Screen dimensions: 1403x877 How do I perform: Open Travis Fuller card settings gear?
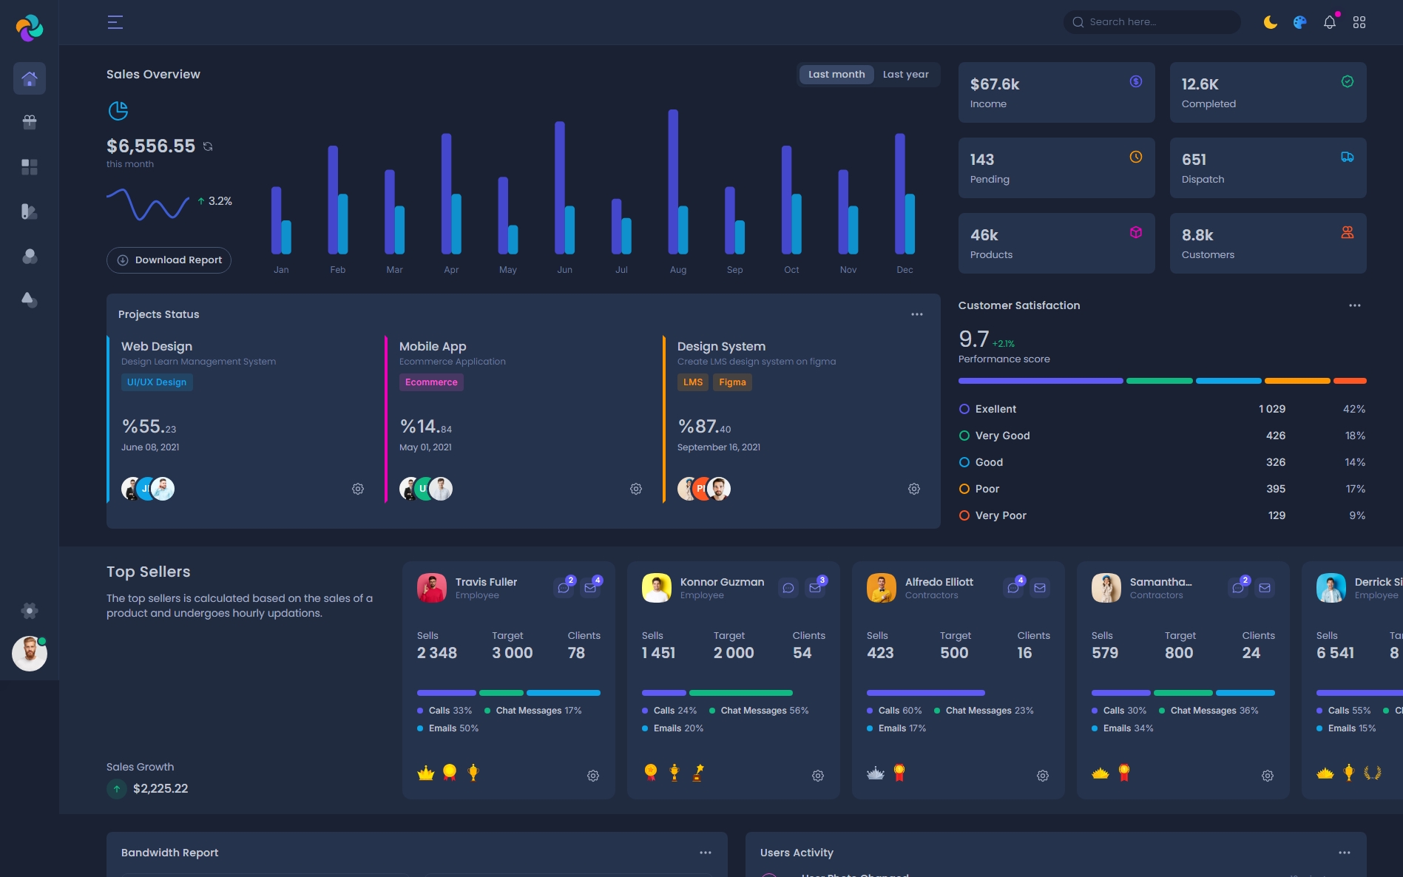coord(593,776)
